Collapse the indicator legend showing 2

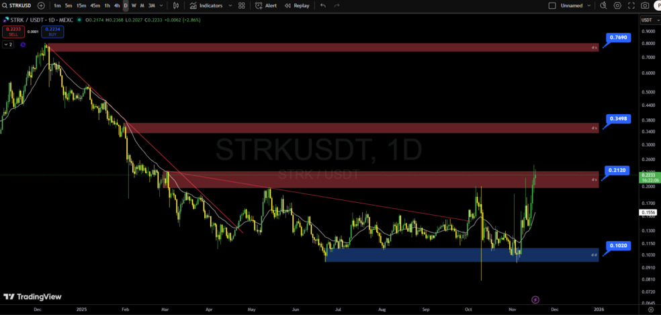click(7, 44)
